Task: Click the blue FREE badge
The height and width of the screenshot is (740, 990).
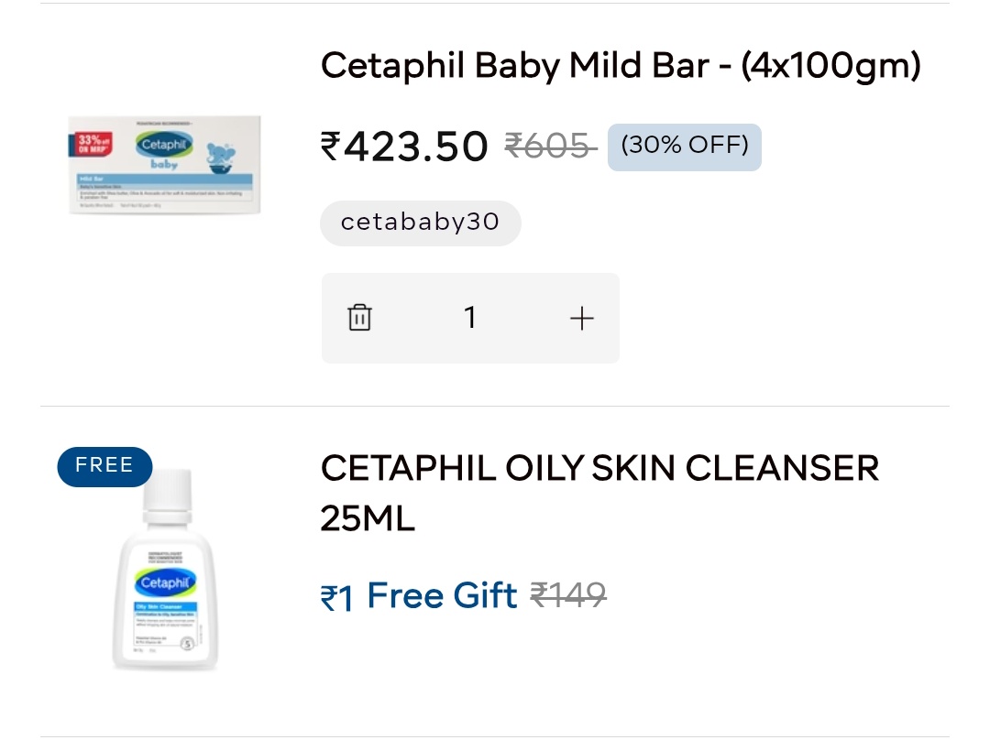Action: click(x=104, y=465)
